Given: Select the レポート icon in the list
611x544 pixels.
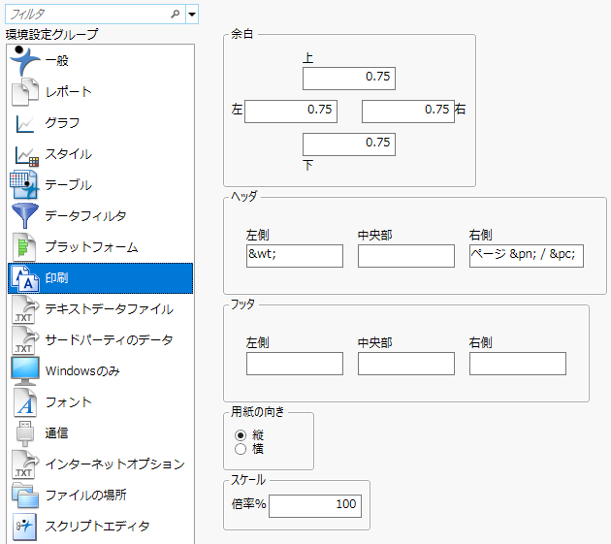Looking at the screenshot, I should [x=24, y=92].
